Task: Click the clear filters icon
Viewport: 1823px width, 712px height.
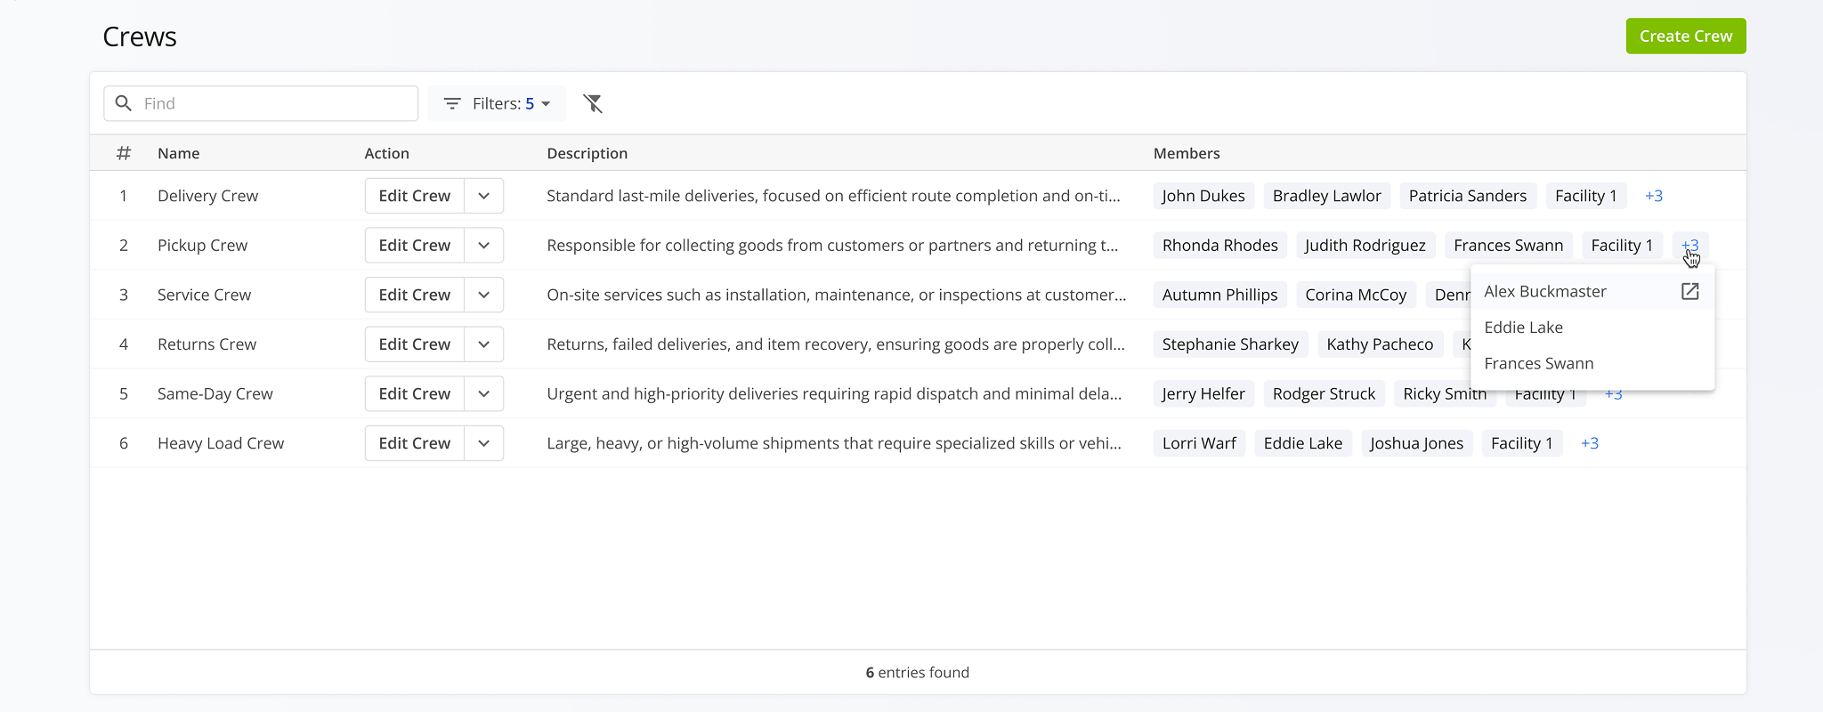Action: click(x=593, y=104)
